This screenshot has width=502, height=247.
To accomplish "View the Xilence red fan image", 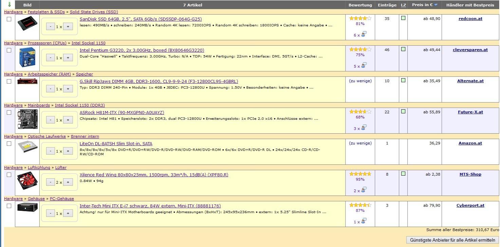I will pyautogui.click(x=27, y=181).
